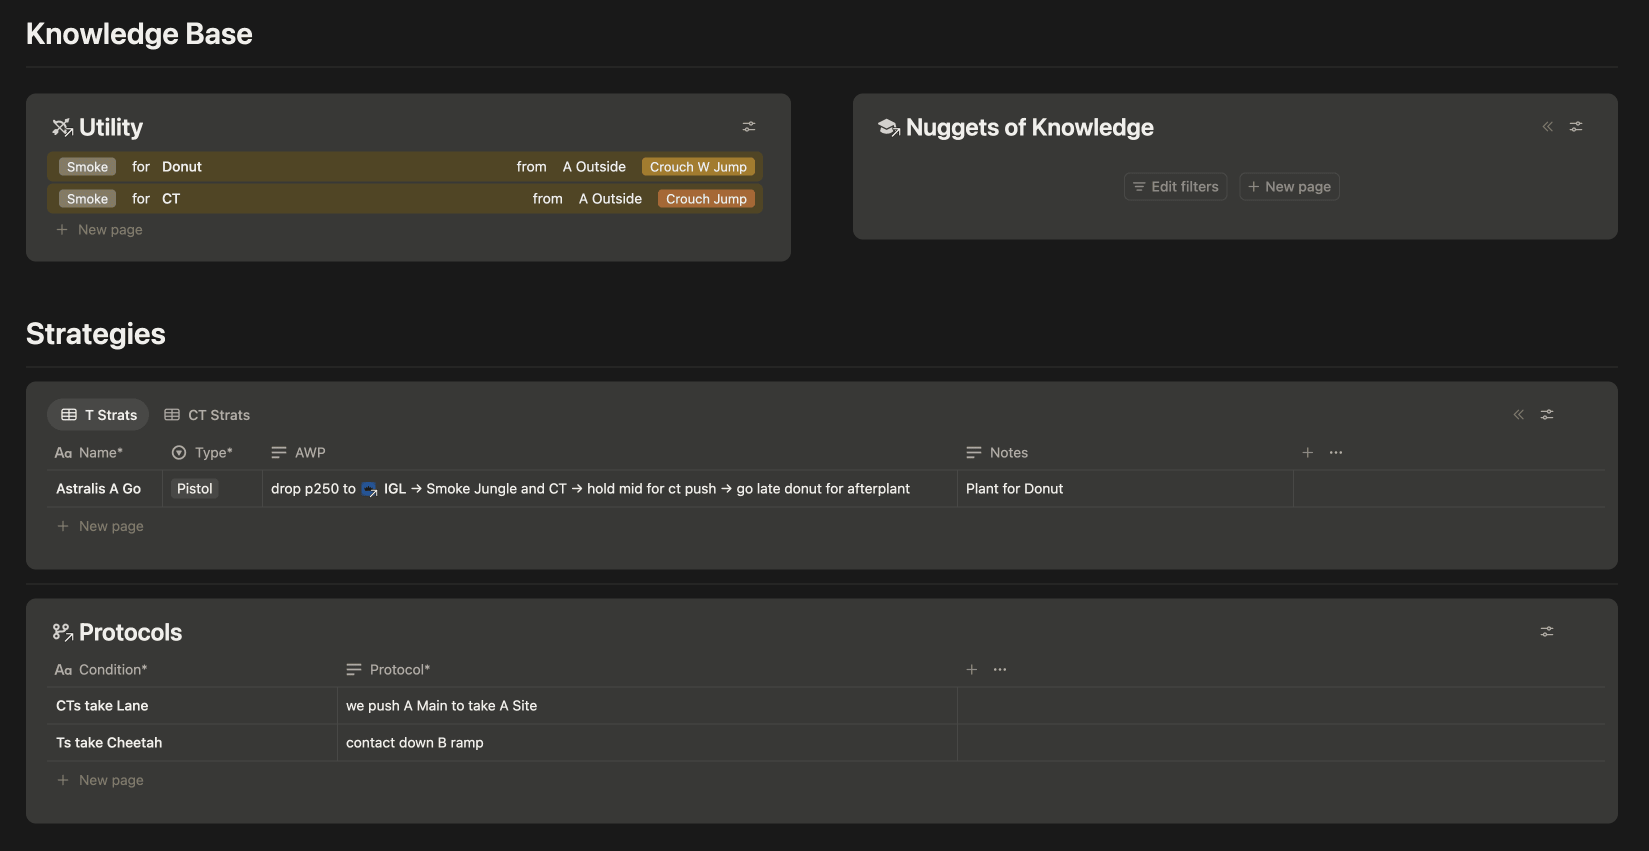Screen dimensions: 1649x851
Task: Collapse the Nuggets of Knowledge panel with double chevron
Action: pyautogui.click(x=1548, y=126)
